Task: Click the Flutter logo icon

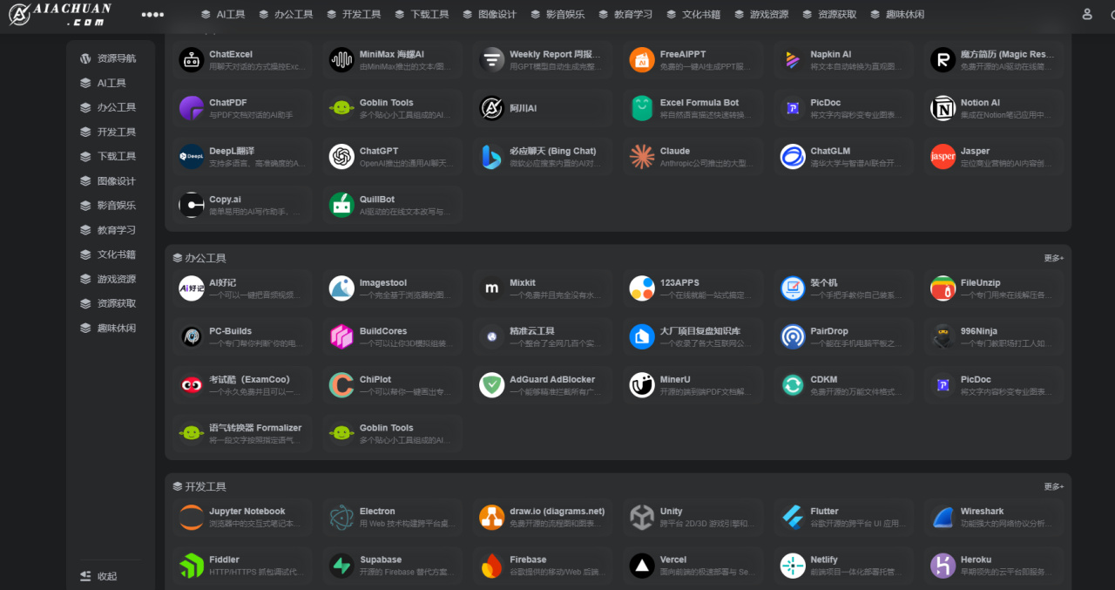Action: (x=793, y=517)
